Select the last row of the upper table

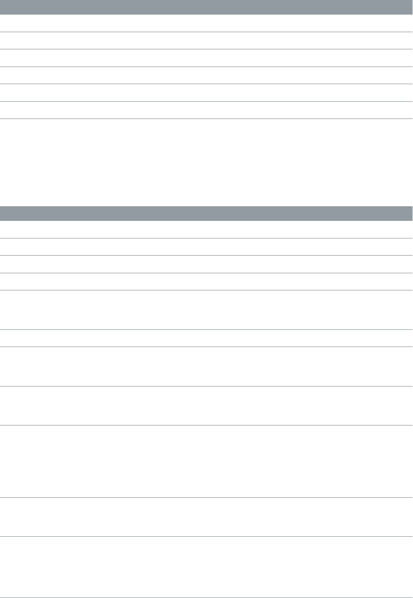pos(206,110)
